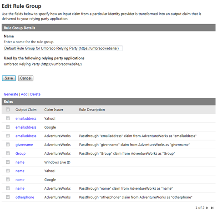Open the Google emailaddress claim link
The height and width of the screenshot is (212, 217).
tap(26, 127)
